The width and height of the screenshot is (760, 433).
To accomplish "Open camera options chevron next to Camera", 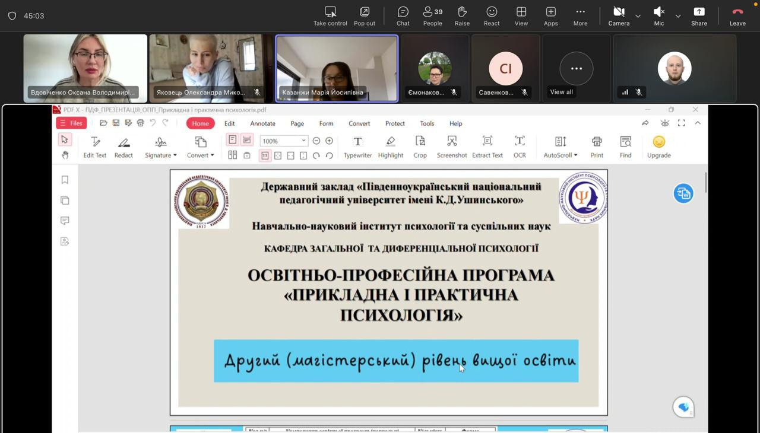I will point(638,16).
